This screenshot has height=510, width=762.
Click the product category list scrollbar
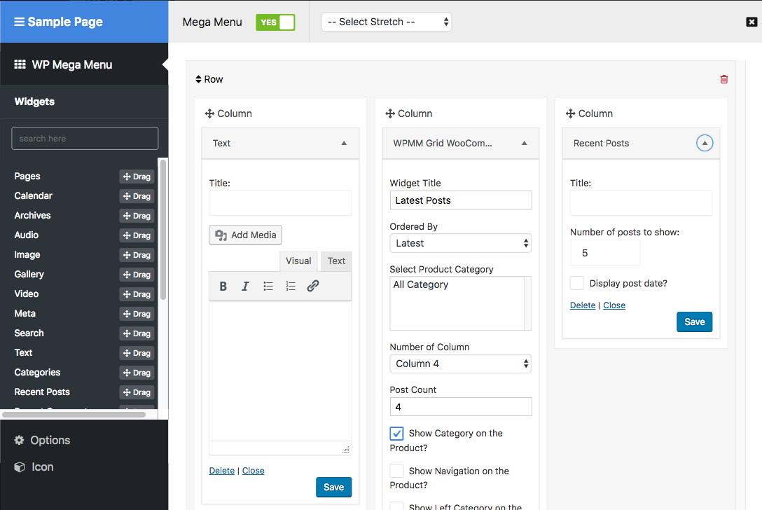(528, 303)
